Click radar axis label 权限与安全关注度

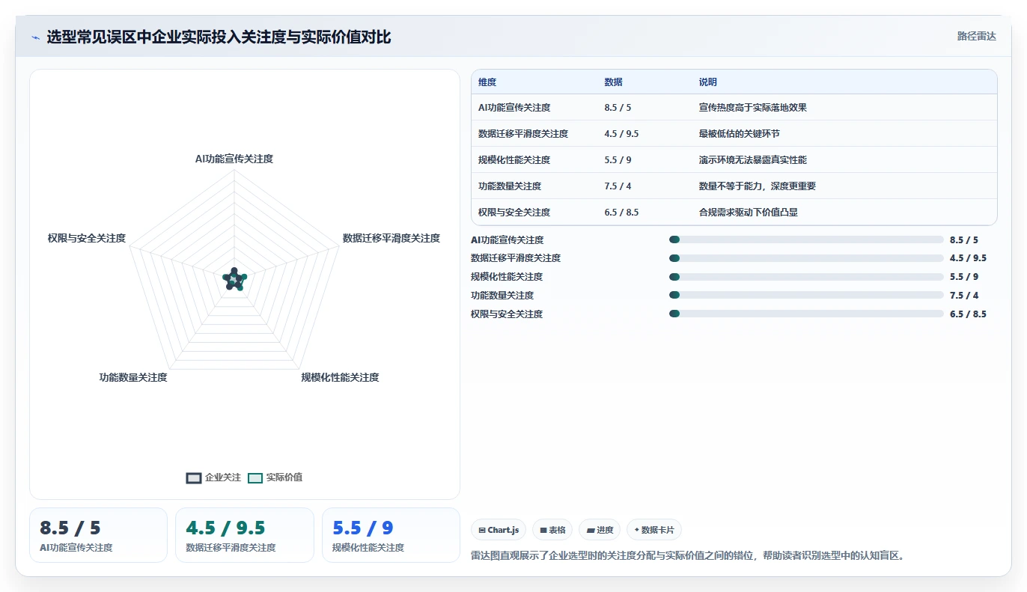click(x=87, y=238)
